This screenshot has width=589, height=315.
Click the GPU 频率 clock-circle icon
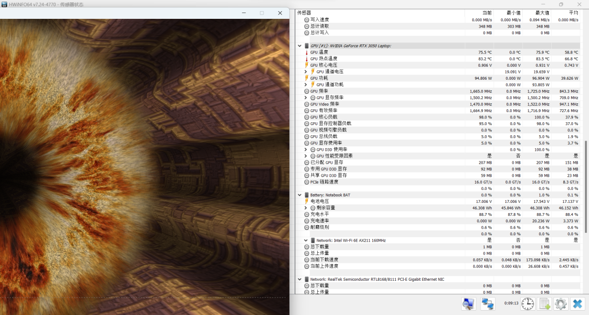(x=307, y=91)
